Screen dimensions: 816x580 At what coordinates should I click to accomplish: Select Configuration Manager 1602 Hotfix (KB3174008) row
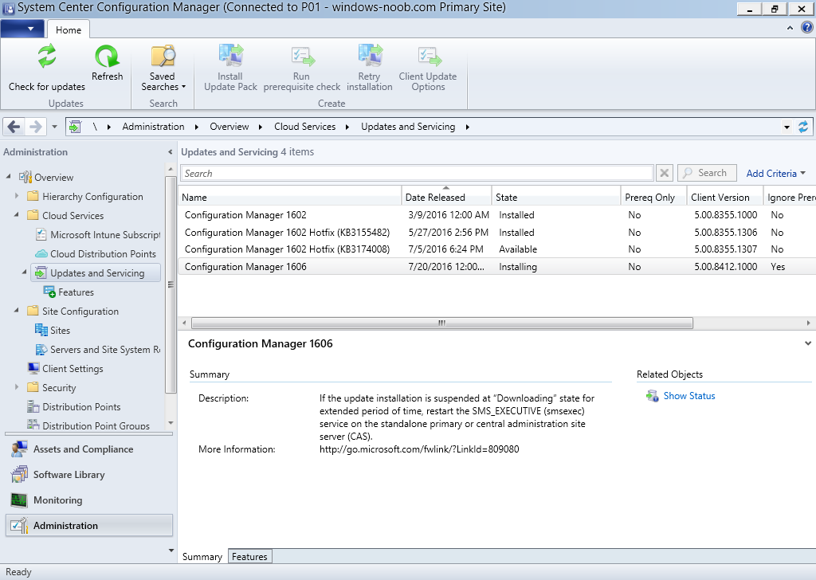pos(497,249)
